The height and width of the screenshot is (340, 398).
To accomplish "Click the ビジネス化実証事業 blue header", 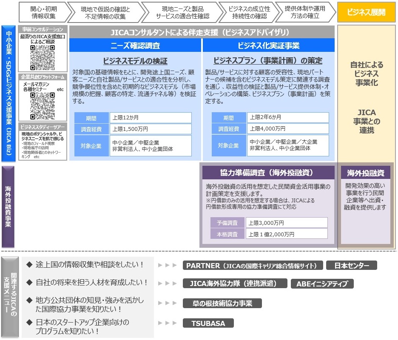I will click(269, 45).
